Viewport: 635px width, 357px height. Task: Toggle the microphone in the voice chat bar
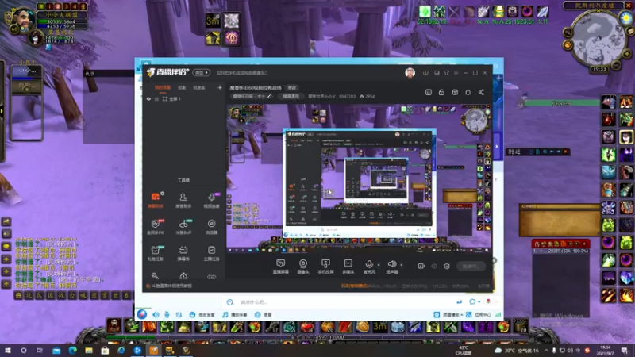(x=167, y=314)
